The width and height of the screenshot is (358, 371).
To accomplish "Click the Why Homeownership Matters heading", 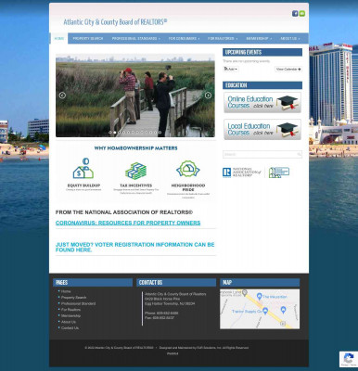I will [135, 148].
